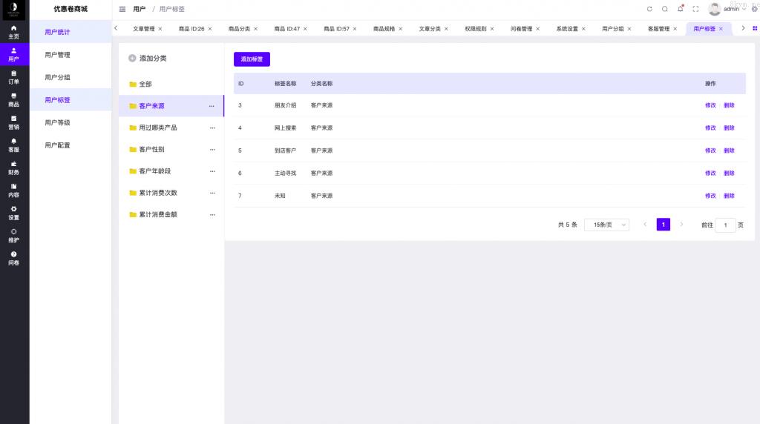
Task: Click the refresh icon in top header
Action: 649,9
